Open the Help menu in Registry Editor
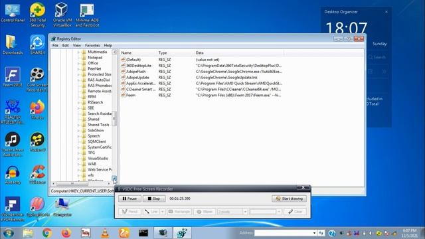 coord(108,46)
